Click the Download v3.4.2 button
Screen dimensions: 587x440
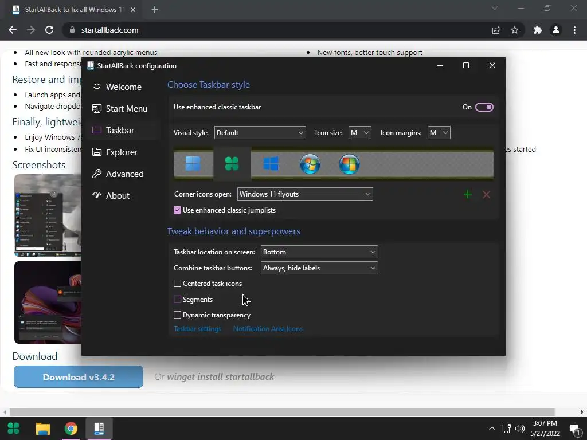[79, 377]
